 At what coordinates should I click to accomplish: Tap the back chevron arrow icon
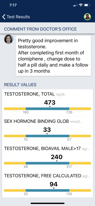4,17
